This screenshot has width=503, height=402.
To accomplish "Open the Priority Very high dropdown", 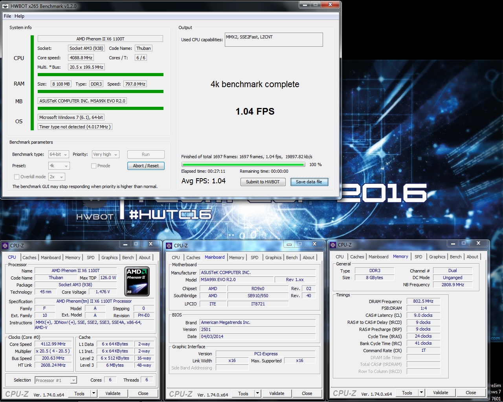I will (x=105, y=154).
